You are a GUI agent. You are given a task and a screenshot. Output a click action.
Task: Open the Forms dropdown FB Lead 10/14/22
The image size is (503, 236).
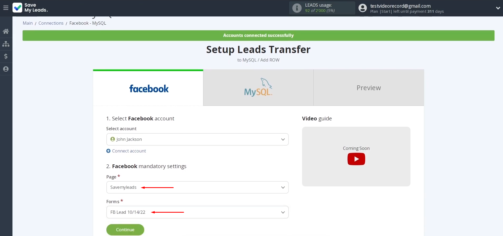[197, 212]
